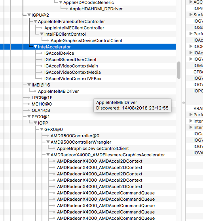The image size is (203, 221).
Task: Select the LPCB@1F entry
Action: 42,98
